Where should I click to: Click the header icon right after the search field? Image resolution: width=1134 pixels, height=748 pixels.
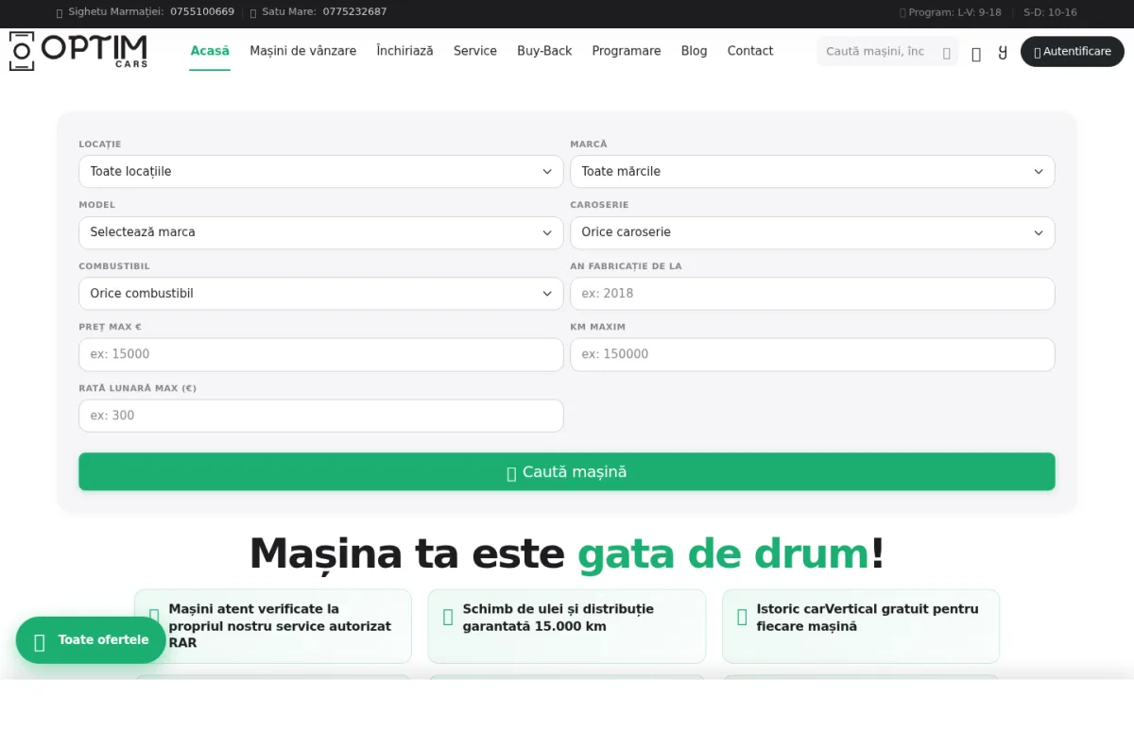[976, 54]
